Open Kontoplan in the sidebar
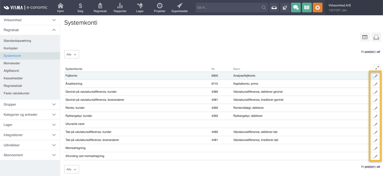 click(x=11, y=48)
